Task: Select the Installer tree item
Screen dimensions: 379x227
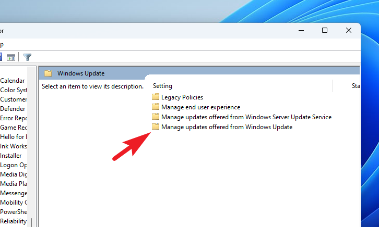Action: pyautogui.click(x=11, y=156)
